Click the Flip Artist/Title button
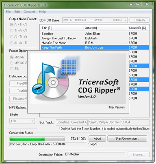Image resolution: width=156 pixels, height=164 pixels. click(x=18, y=99)
